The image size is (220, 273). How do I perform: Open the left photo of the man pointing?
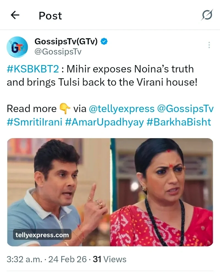point(59,192)
